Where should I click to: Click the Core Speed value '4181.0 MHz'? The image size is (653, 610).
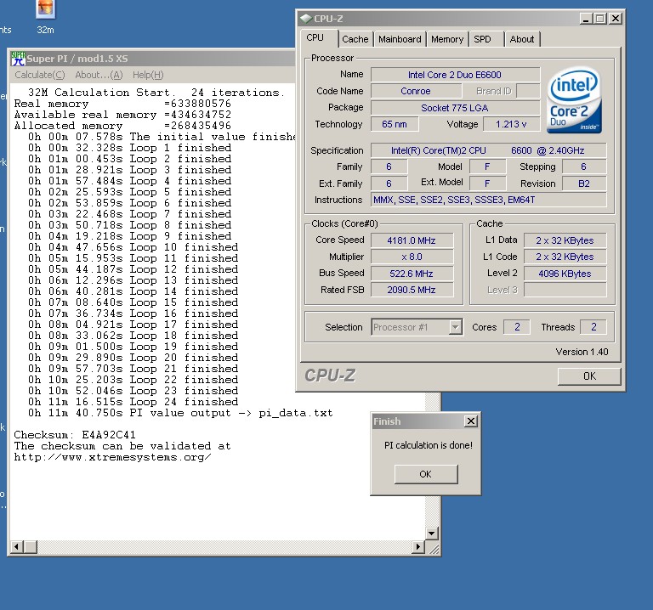(x=412, y=240)
